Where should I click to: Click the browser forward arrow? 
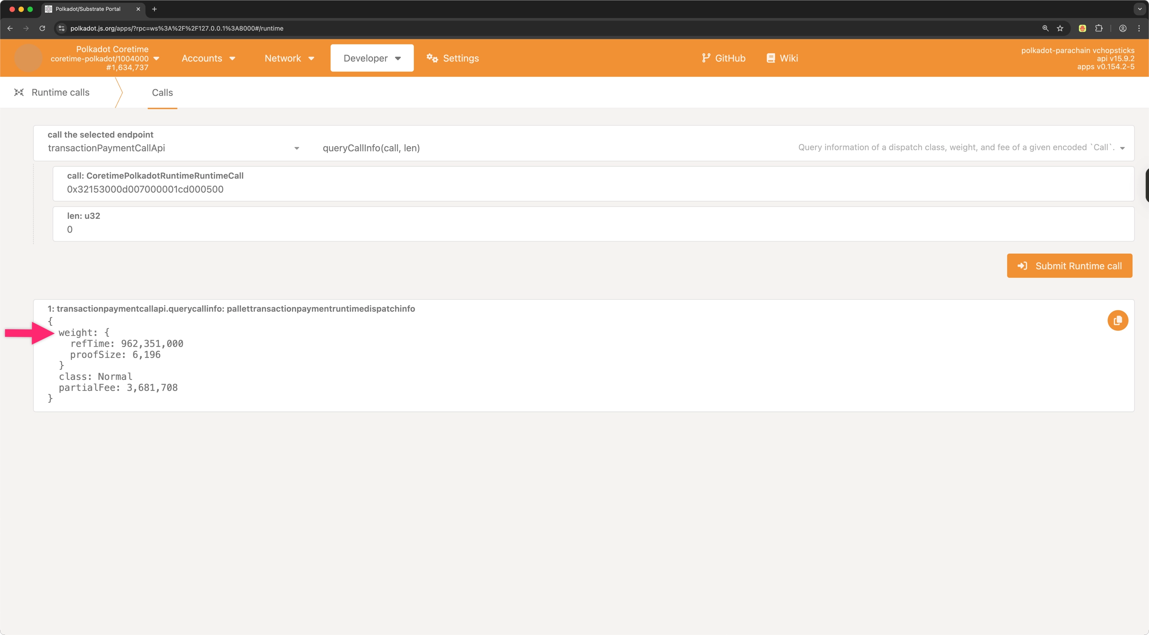click(x=26, y=28)
